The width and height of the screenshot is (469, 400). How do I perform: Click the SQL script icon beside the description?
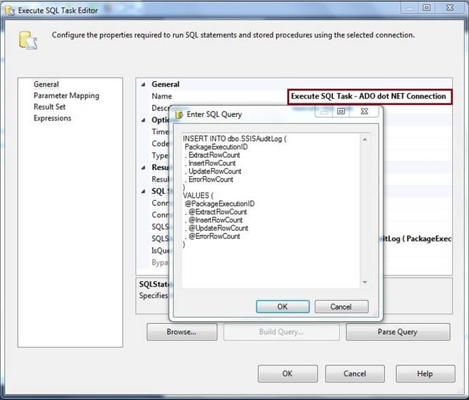click(x=28, y=40)
